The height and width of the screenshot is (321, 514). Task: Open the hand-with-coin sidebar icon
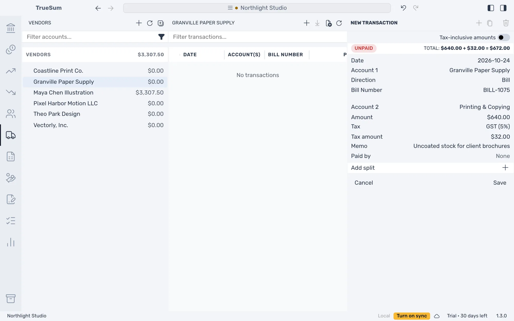tap(11, 178)
